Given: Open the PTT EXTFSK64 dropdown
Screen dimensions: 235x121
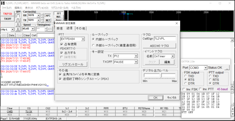Looking at the screenshot, I should [83, 39].
